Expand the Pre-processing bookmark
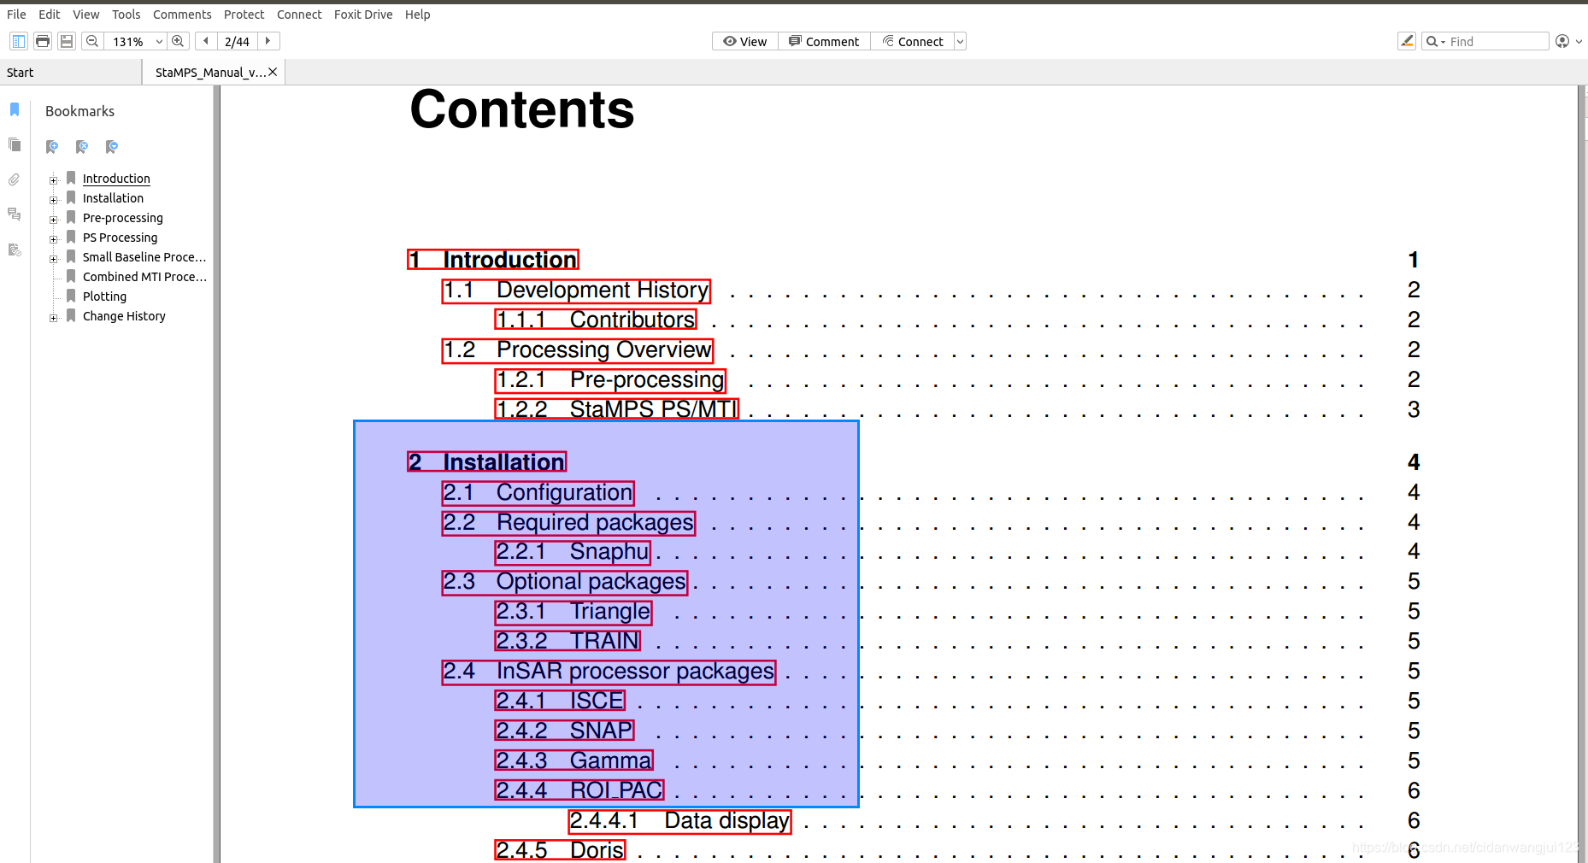This screenshot has height=863, width=1588. coord(54,219)
